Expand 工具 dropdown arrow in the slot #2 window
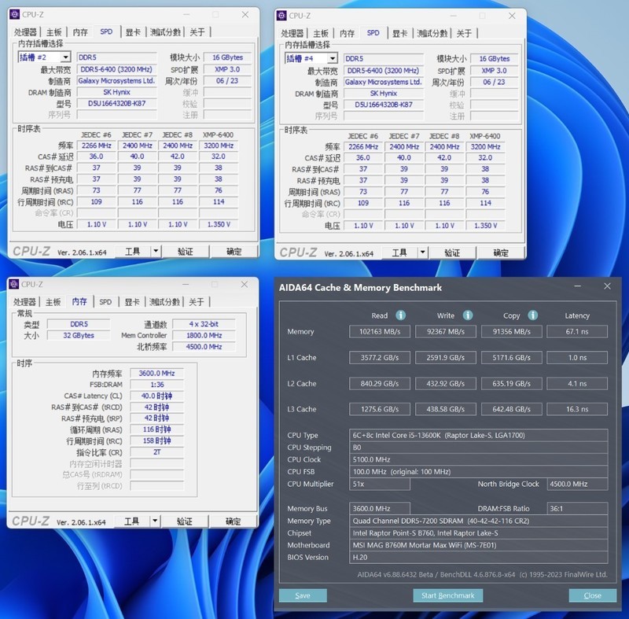Viewport: 629px width, 619px height. click(156, 252)
